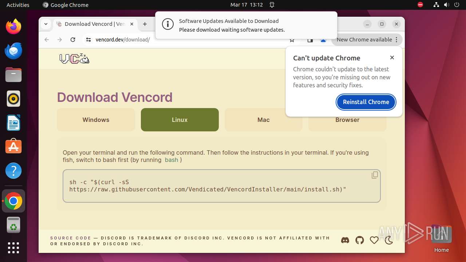Open Chrome profile avatar icon
The height and width of the screenshot is (262, 466).
323,41
